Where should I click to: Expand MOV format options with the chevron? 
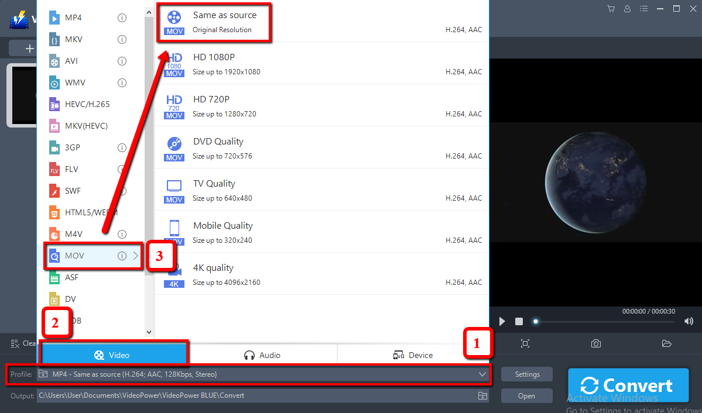click(x=133, y=256)
